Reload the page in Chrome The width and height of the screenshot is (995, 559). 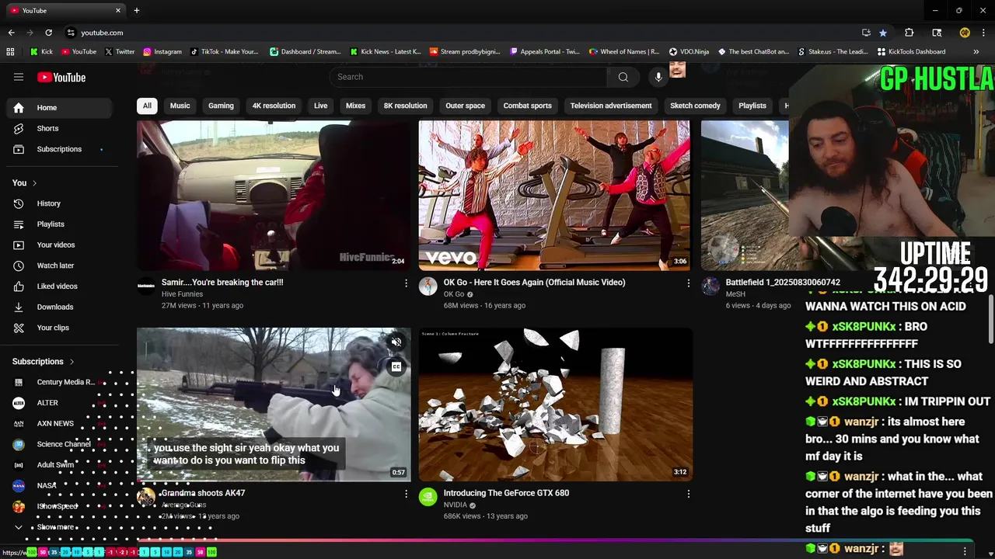48,33
